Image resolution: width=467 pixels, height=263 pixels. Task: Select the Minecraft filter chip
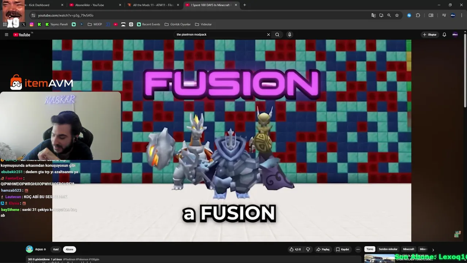pos(409,249)
